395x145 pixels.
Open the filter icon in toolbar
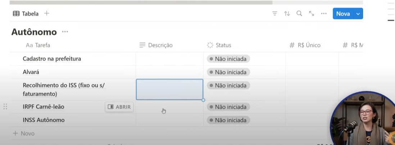(x=275, y=14)
